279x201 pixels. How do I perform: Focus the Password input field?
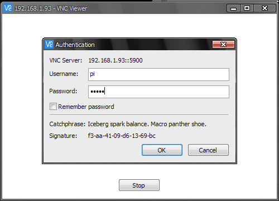point(158,92)
